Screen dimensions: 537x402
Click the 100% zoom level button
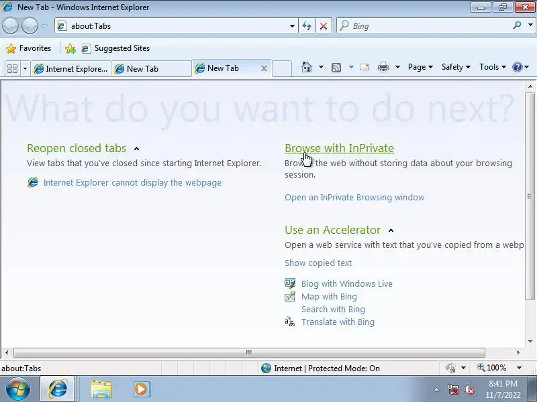[492, 368]
